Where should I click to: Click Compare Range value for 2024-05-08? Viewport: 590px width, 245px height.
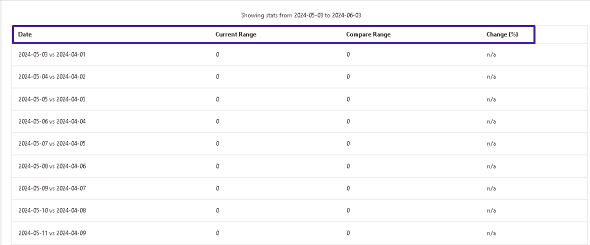click(x=348, y=166)
